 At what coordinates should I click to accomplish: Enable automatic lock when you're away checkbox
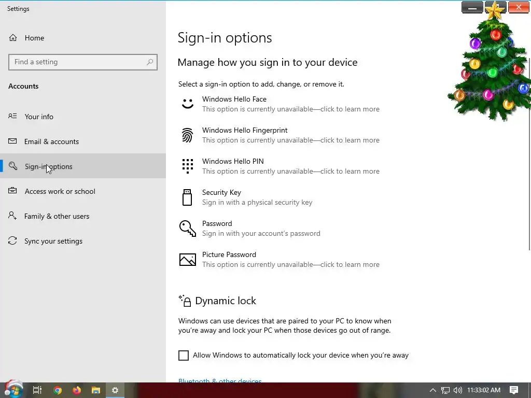[184, 356]
